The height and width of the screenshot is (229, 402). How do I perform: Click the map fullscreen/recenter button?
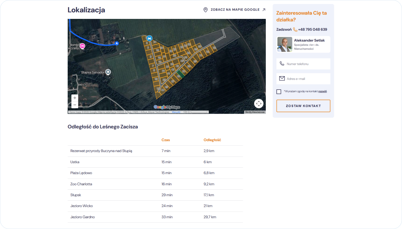point(258,104)
